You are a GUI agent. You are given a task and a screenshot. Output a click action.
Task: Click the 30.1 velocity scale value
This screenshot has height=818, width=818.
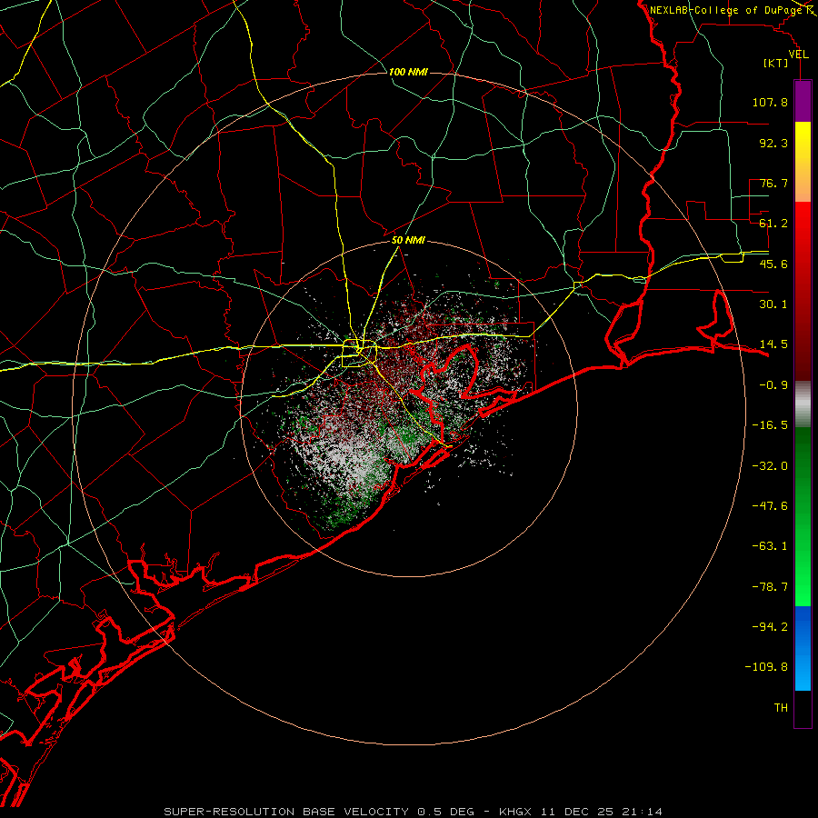[773, 304]
